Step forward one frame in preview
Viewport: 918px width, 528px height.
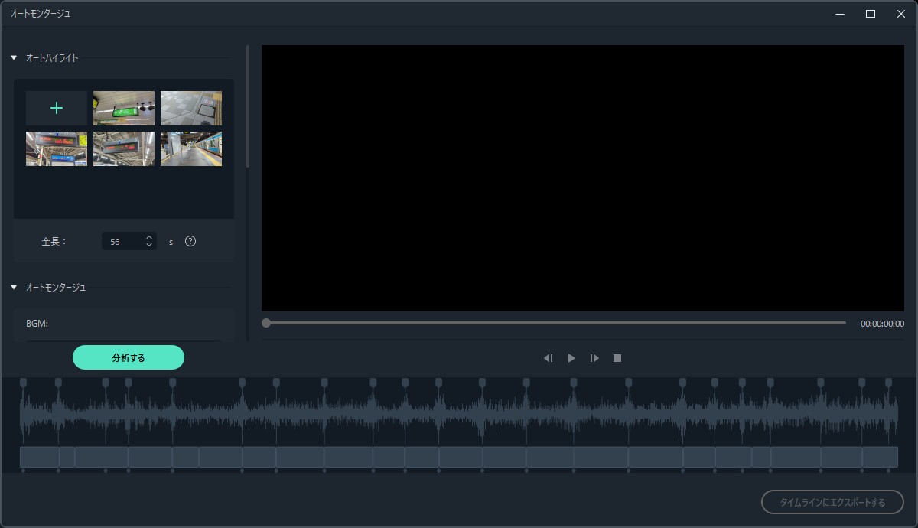594,358
